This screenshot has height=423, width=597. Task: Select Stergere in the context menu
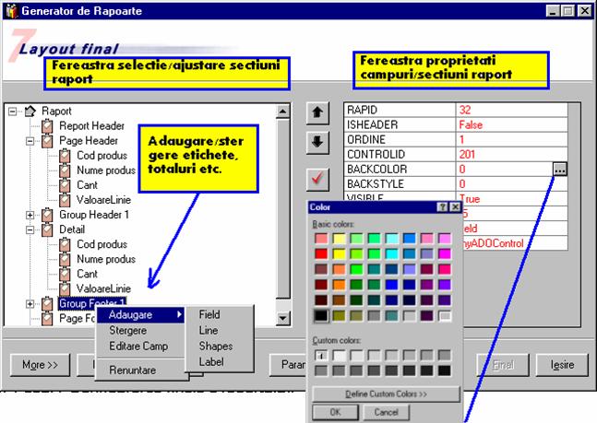click(x=128, y=331)
